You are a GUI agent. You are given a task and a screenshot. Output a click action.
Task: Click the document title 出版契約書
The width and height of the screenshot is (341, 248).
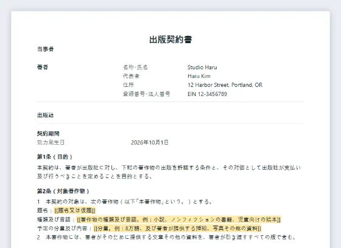click(170, 40)
